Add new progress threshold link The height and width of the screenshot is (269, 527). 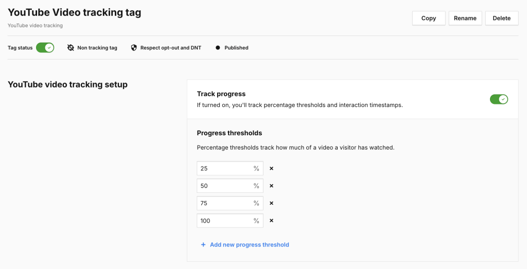[250, 245]
